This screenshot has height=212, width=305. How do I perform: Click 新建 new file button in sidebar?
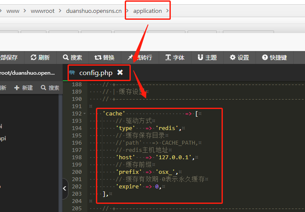point(24,88)
